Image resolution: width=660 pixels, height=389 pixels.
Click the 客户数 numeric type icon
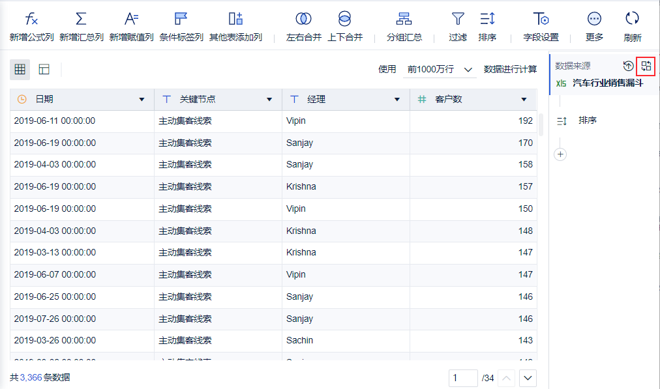[422, 99]
